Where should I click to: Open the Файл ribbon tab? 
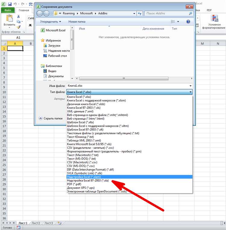pos(8,10)
